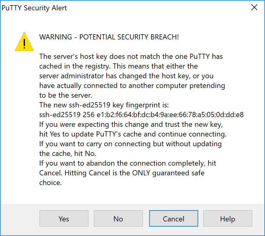Hit the Cancel button to abandon connection
Image resolution: width=265 pixels, height=236 pixels.
pos(174,219)
